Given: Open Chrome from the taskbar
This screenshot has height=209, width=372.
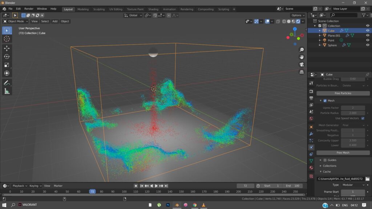Looking at the screenshot, I should (195, 205).
